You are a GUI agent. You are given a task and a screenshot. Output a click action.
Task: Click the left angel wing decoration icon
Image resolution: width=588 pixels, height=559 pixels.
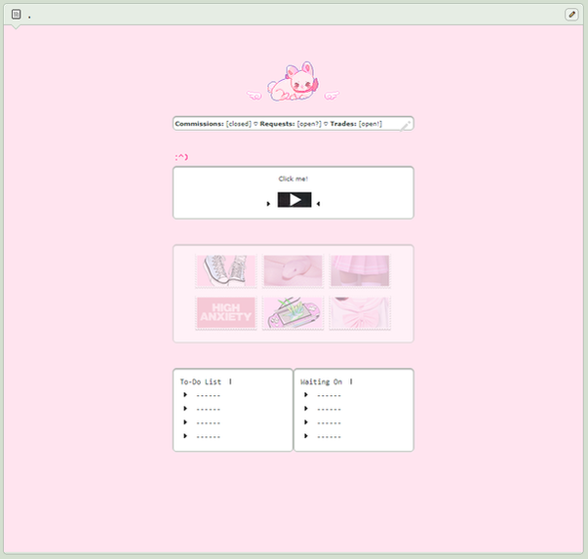255,96
